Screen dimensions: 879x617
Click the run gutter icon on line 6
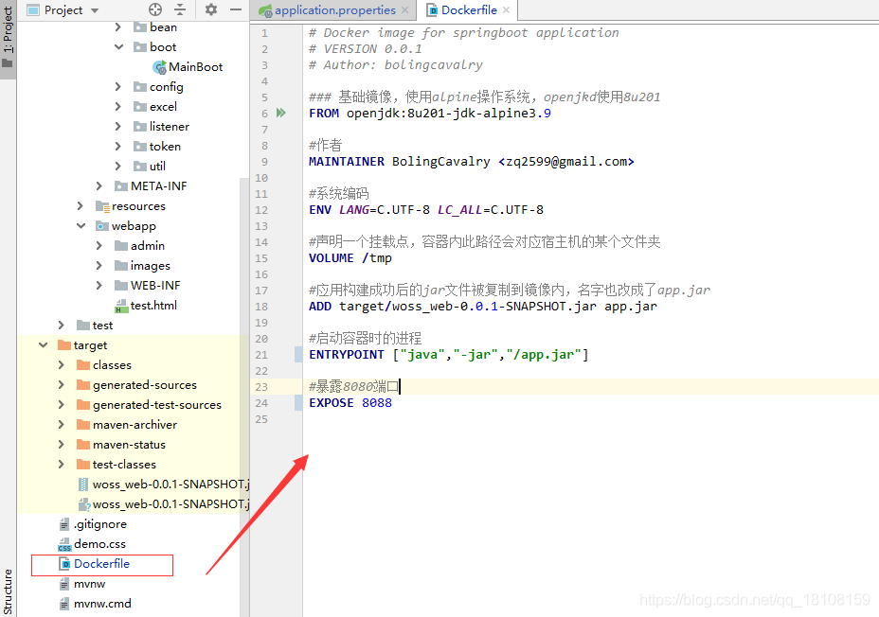[x=281, y=114]
